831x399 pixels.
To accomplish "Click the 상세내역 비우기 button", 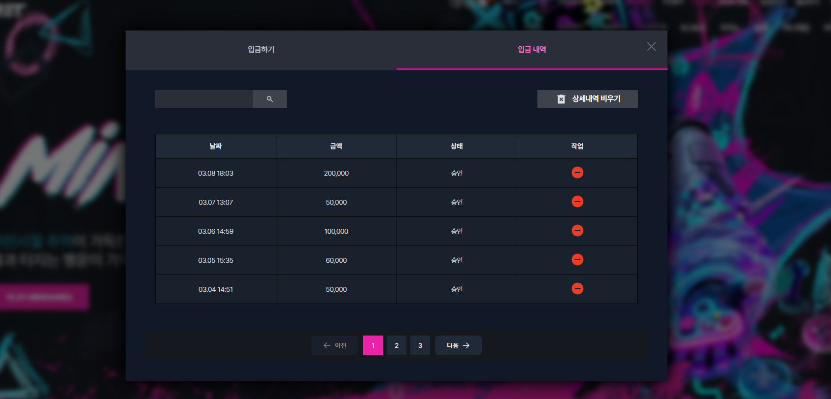I will 587,99.
